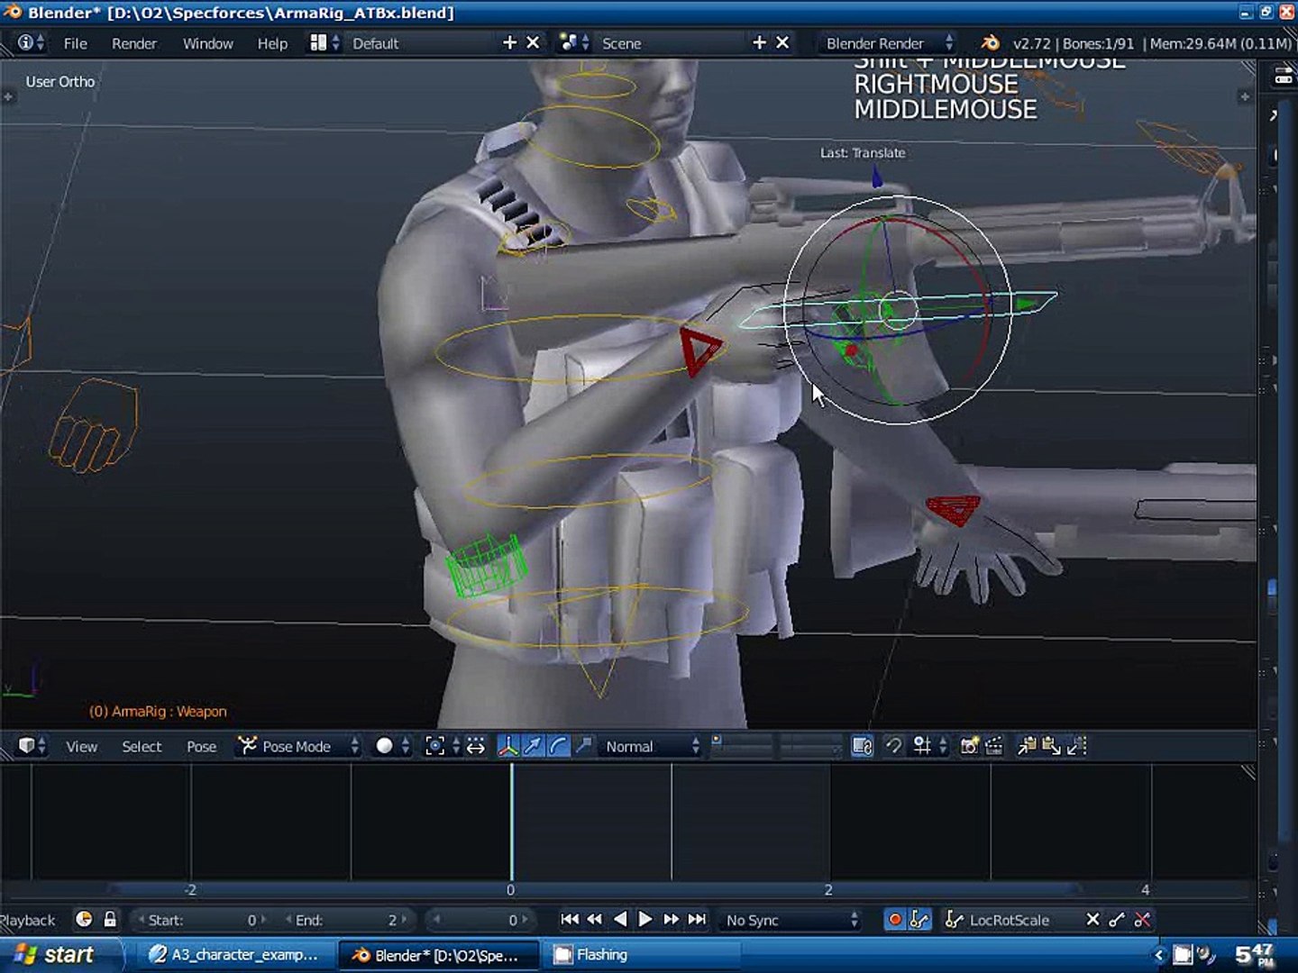Toggle automatic keyframe record button
Screen dimensions: 1298x973
[894, 920]
